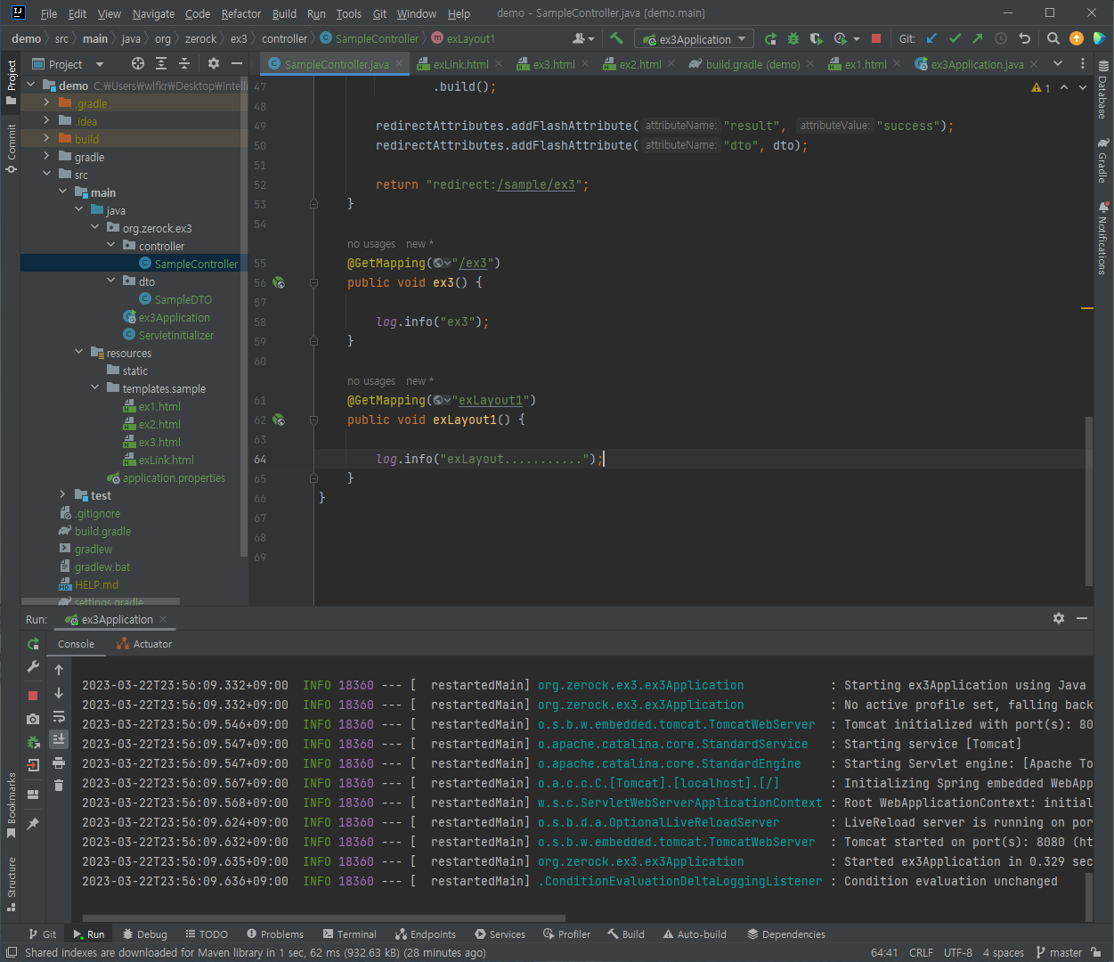
Task: Click the Project panel horizontal scrollbar
Action: click(101, 601)
